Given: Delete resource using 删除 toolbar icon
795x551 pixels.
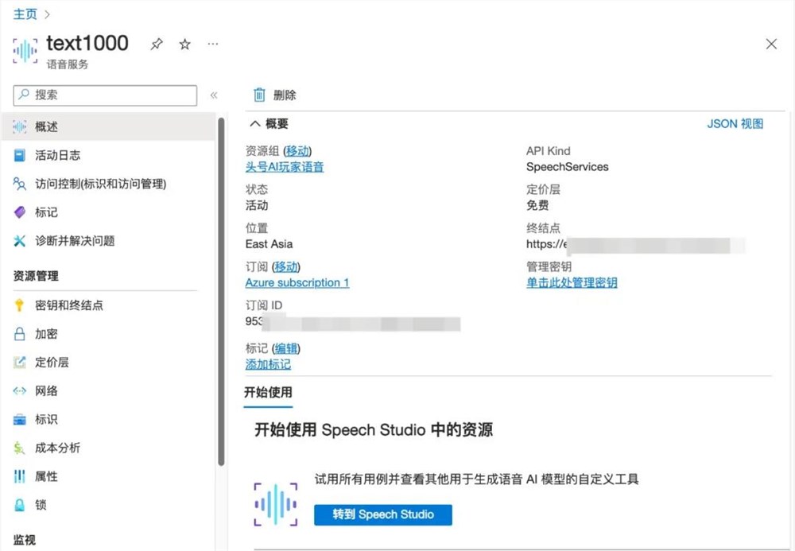Looking at the screenshot, I should point(273,95).
